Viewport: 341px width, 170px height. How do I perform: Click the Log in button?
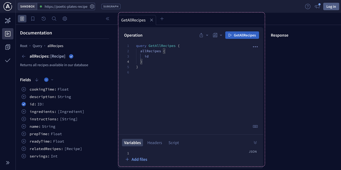click(331, 6)
